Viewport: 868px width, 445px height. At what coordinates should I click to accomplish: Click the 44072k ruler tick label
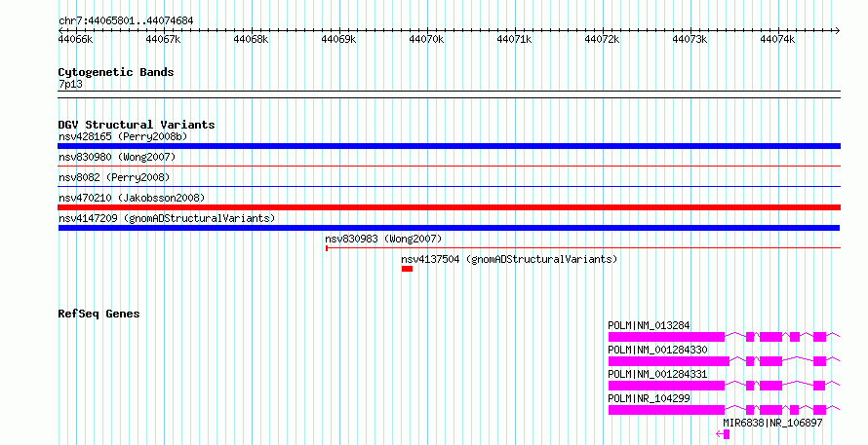coord(603,39)
